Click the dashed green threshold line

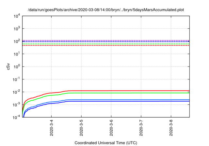click(x=106, y=44)
